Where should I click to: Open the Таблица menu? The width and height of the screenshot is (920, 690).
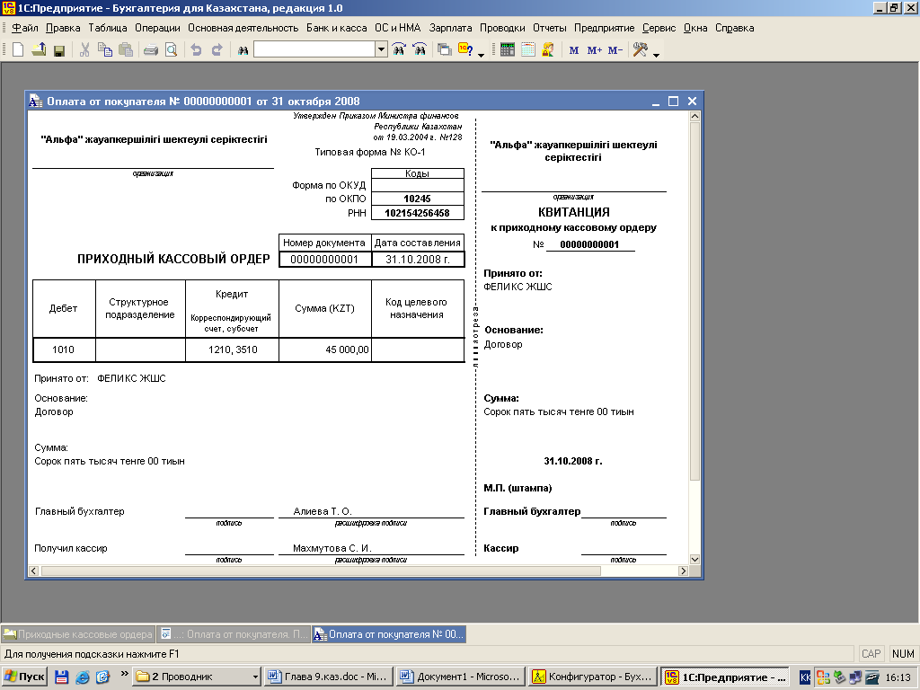(x=108, y=28)
